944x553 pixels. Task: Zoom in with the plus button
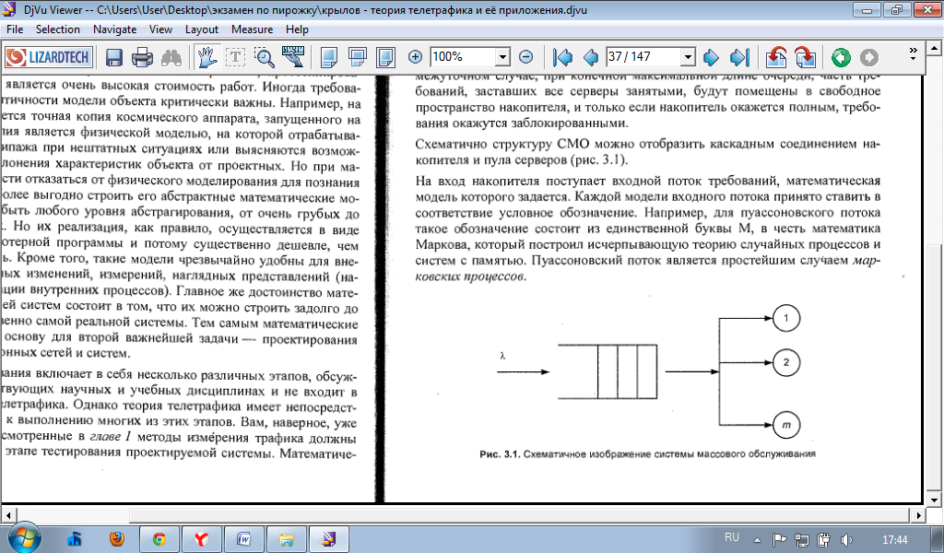(415, 57)
